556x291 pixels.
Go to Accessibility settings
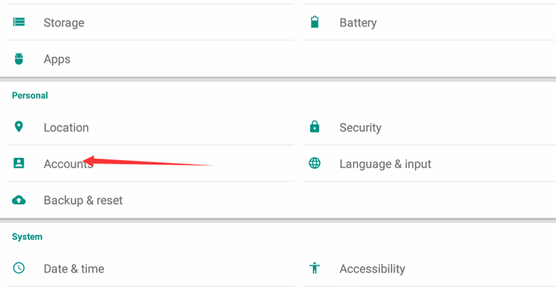(x=372, y=269)
